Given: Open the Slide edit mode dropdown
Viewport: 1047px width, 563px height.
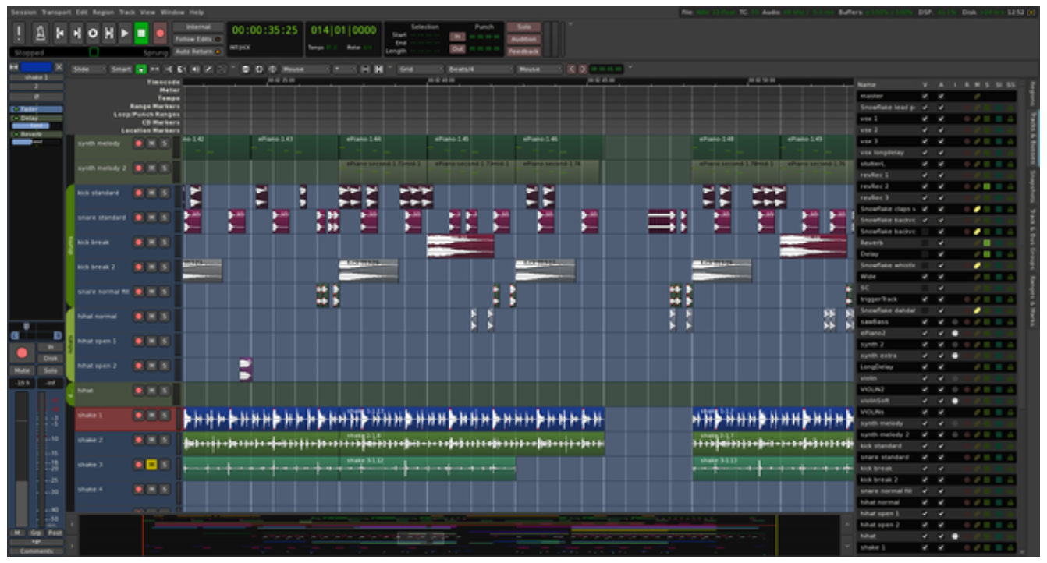Looking at the screenshot, I should click(88, 69).
